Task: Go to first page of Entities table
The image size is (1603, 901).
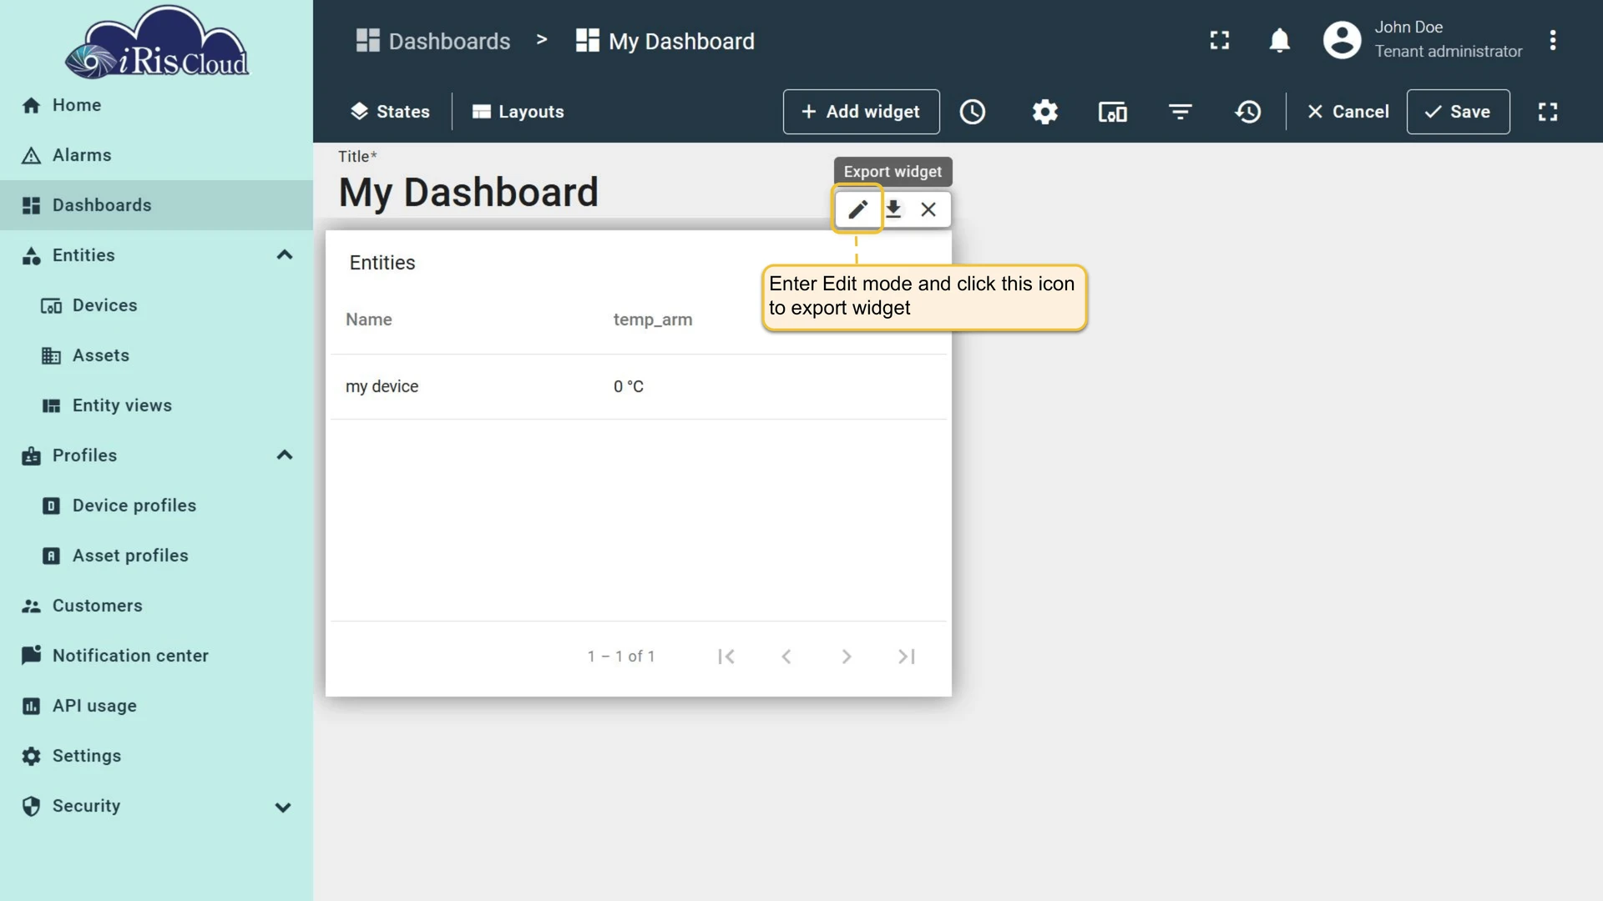Action: [x=726, y=657]
